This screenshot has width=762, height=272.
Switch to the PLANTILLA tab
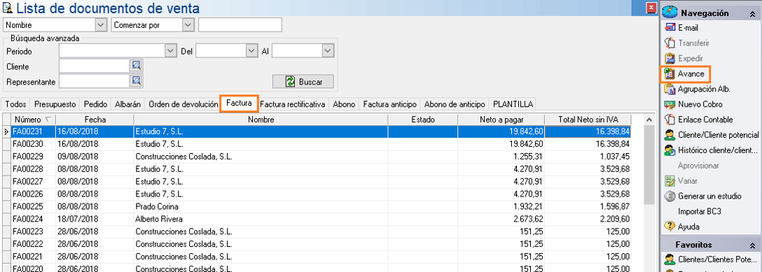tap(513, 104)
